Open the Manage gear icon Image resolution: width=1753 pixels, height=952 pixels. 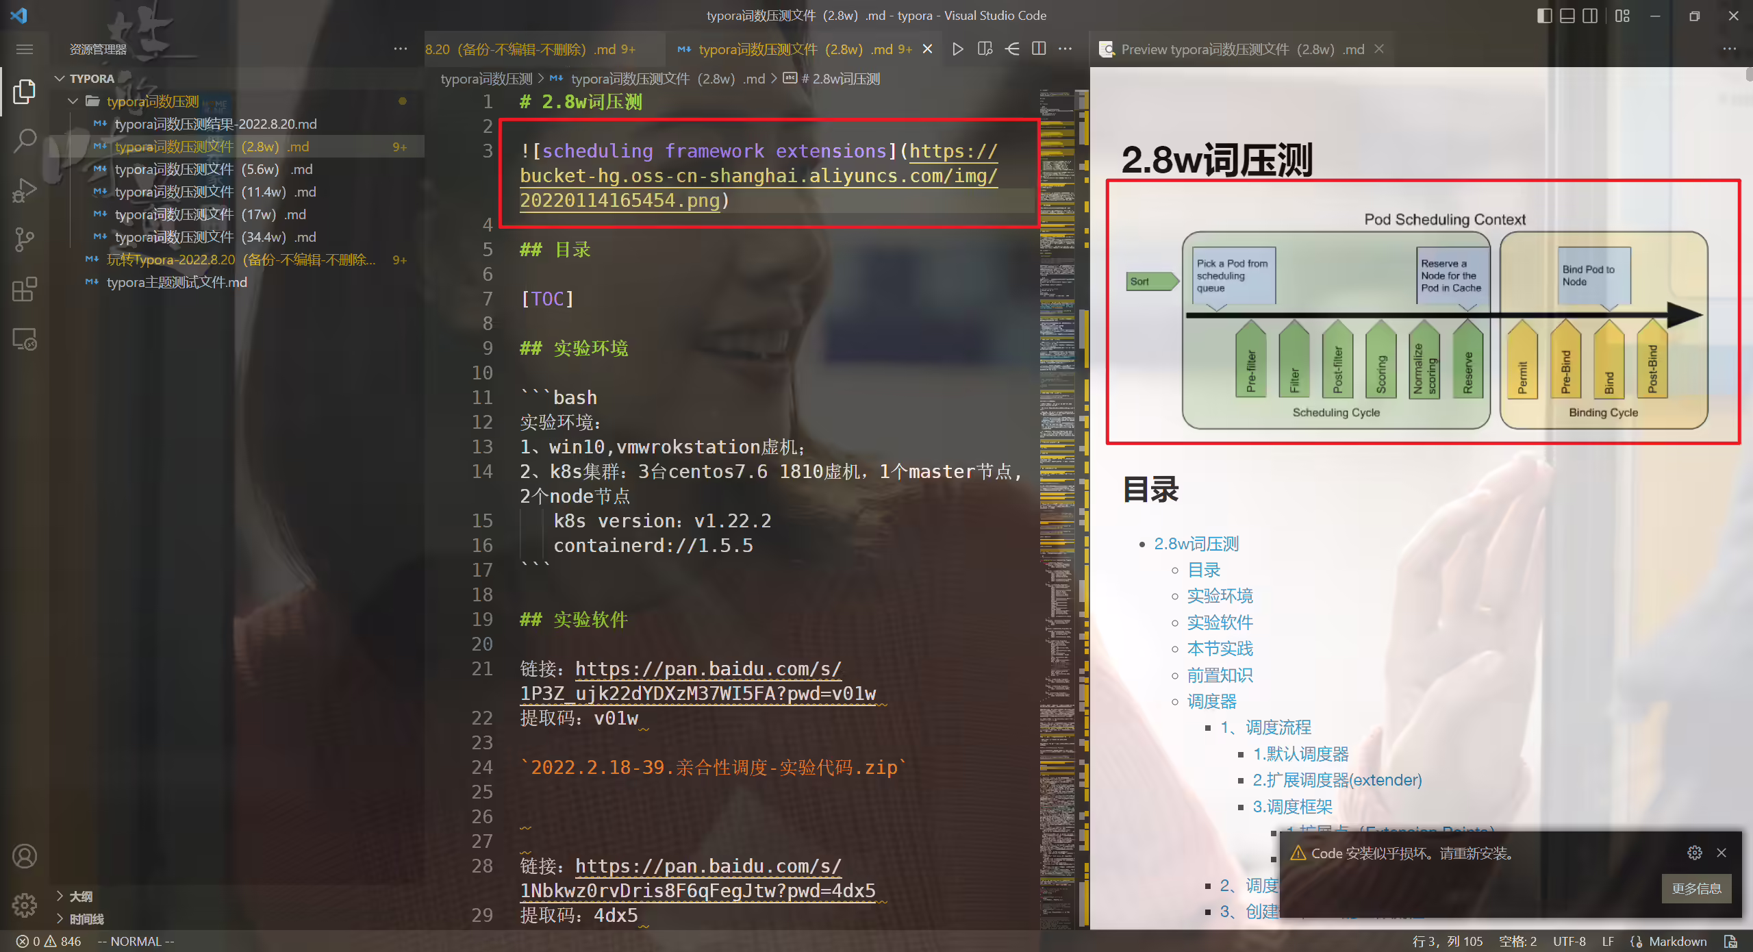point(25,905)
